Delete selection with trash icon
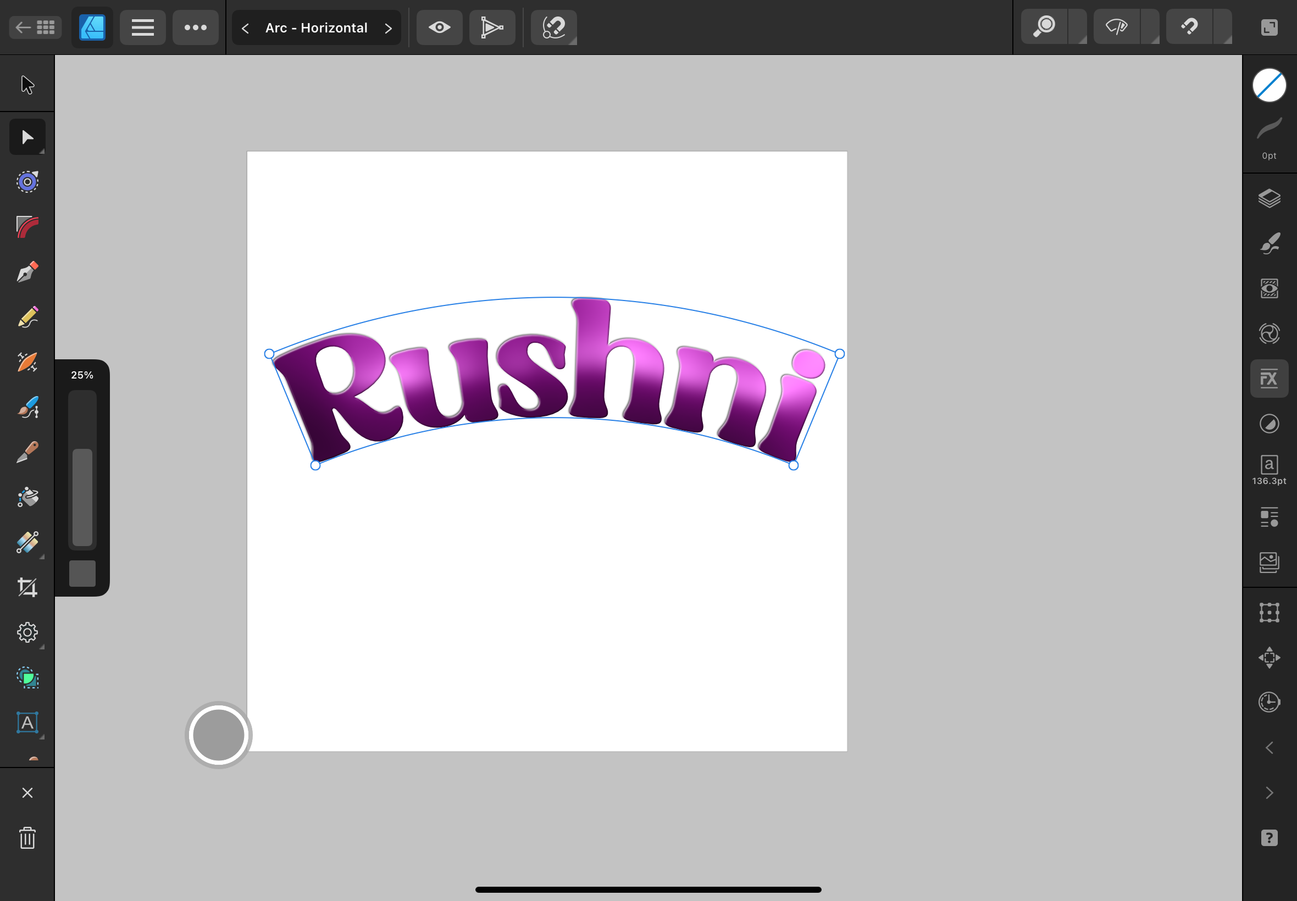Screen dimensions: 1297x901 [27, 838]
